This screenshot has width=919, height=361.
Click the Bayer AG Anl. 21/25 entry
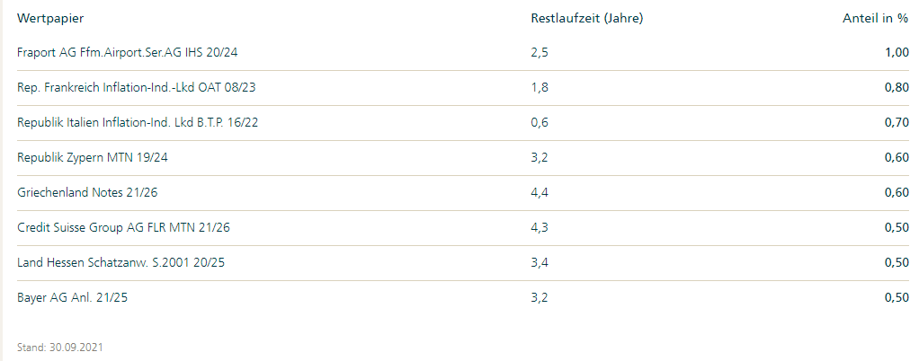[x=74, y=298]
